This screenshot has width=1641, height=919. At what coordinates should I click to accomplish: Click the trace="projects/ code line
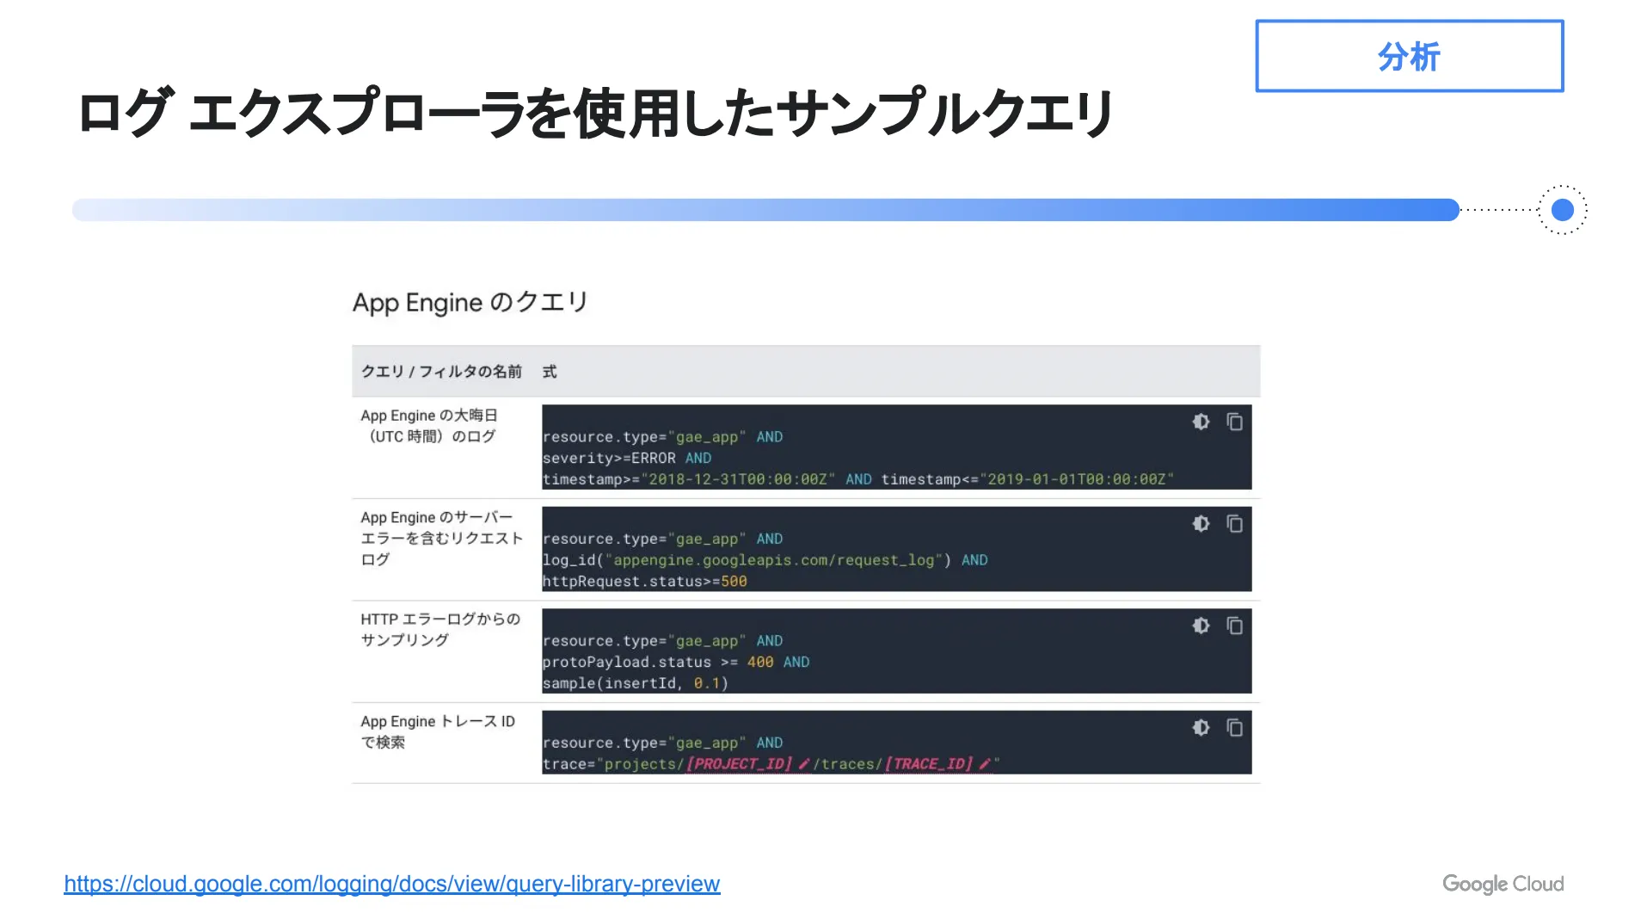click(771, 764)
